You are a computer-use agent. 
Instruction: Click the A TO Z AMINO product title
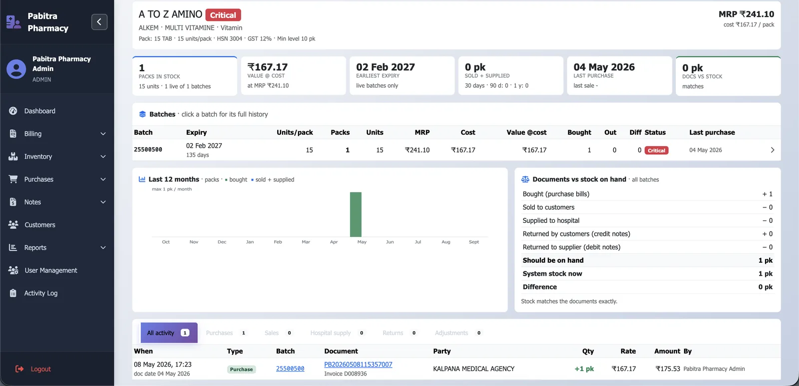(171, 14)
